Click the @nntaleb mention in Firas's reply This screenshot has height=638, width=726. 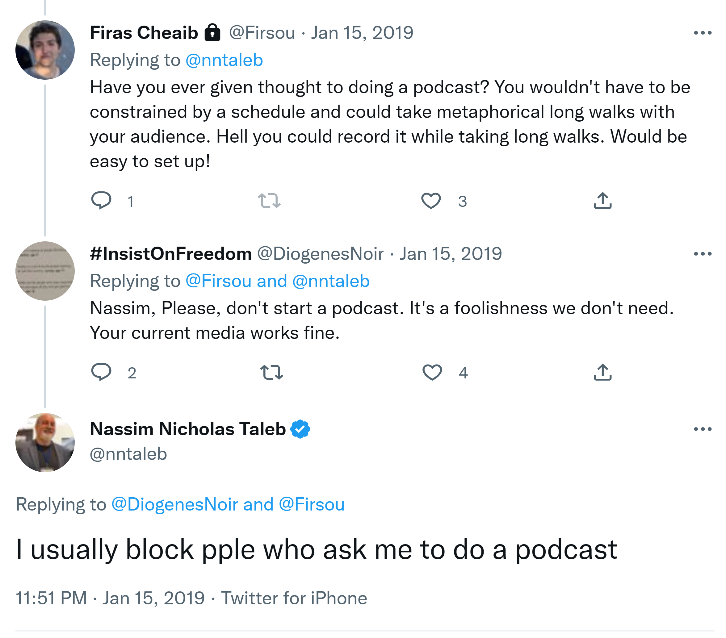click(x=224, y=60)
